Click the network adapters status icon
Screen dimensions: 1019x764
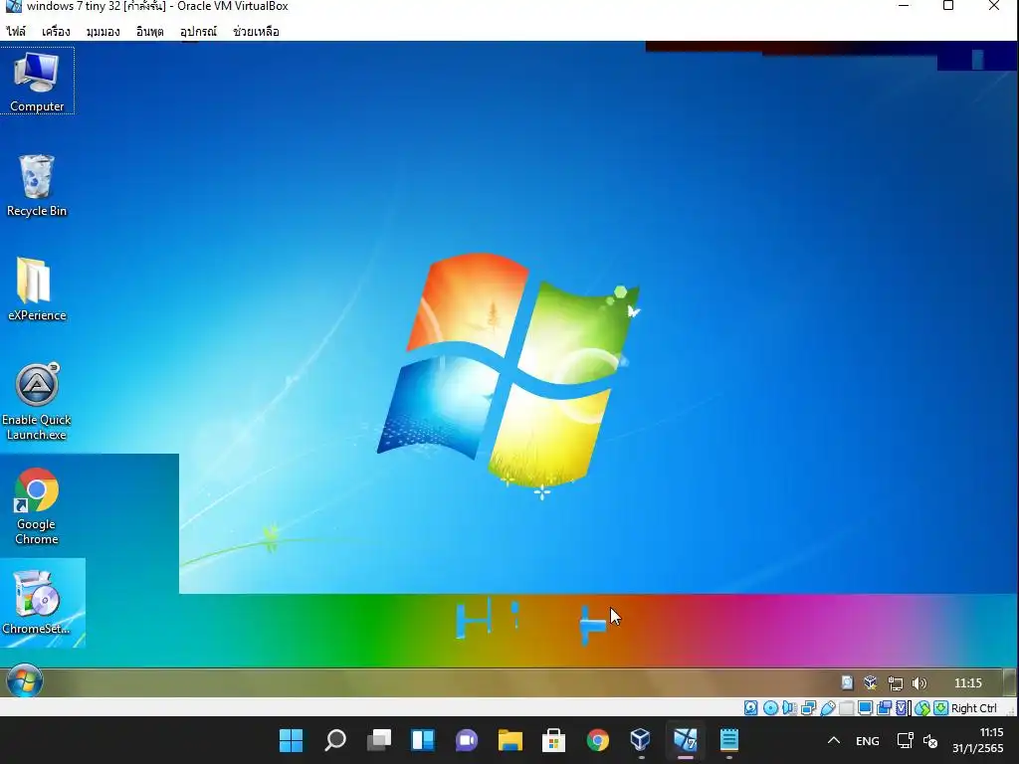point(808,708)
